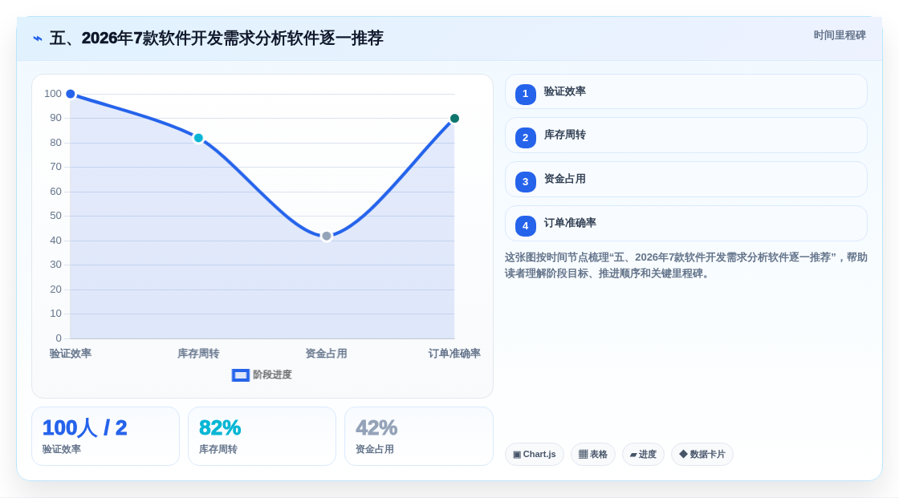Viewport: 899px width, 498px height.
Task: Click the number 2 badge for 库存周转
Action: [x=525, y=138]
